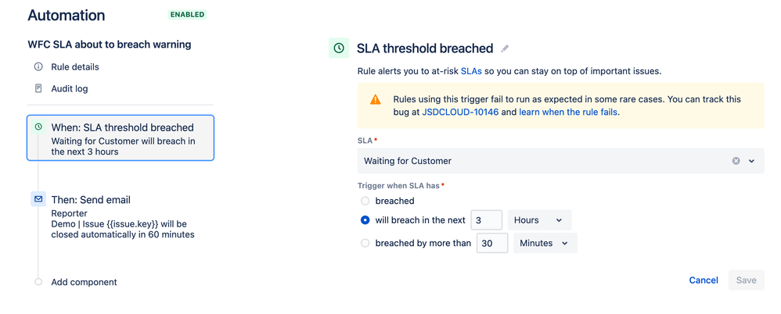Screen dimensions: 781x314
Task: Open the JSDCLOUD-10146 bug link
Action: pos(460,112)
